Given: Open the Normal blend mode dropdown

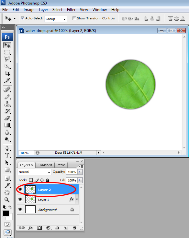Looking at the screenshot, I should [35, 172].
